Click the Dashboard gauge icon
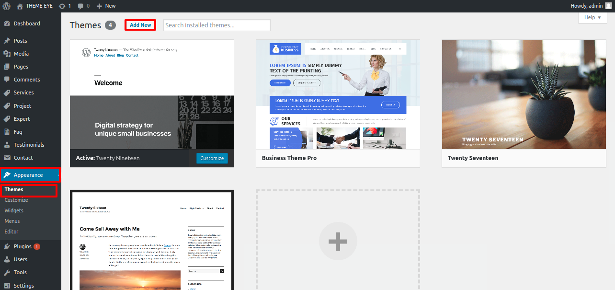Image resolution: width=615 pixels, height=290 pixels. coord(7,23)
